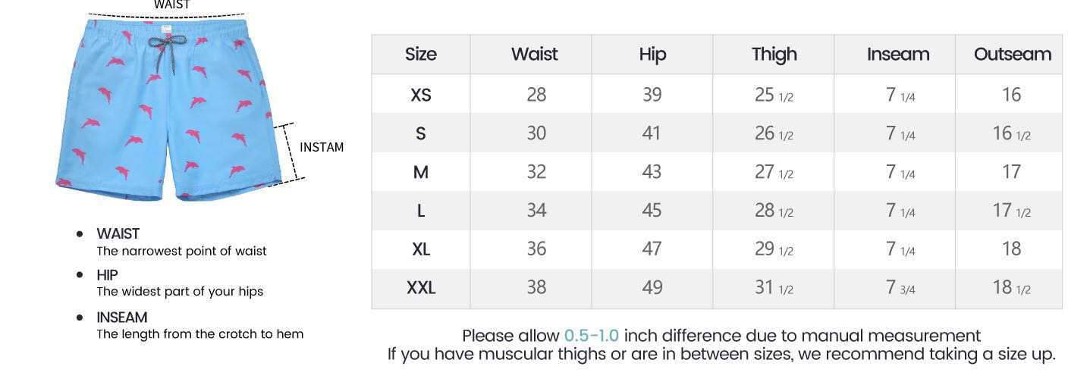Screen dimensions: 1090x388
Task: Click the XL row label
Action: [420, 249]
